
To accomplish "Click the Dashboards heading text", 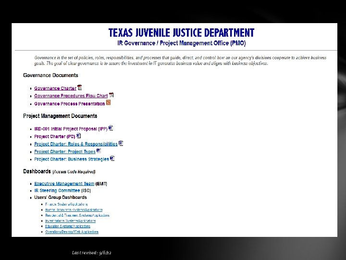I will pos(37,171).
